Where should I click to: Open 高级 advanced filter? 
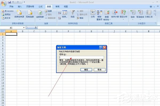80,18
